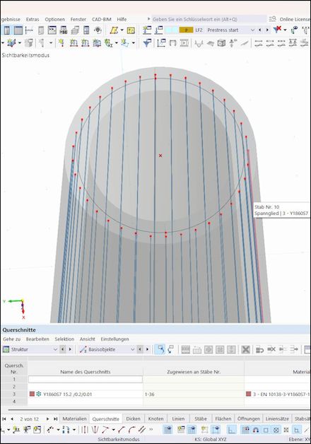This screenshot has width=311, height=444.
Task: Open the Ansicht menu in table panel
Action: pos(87,339)
